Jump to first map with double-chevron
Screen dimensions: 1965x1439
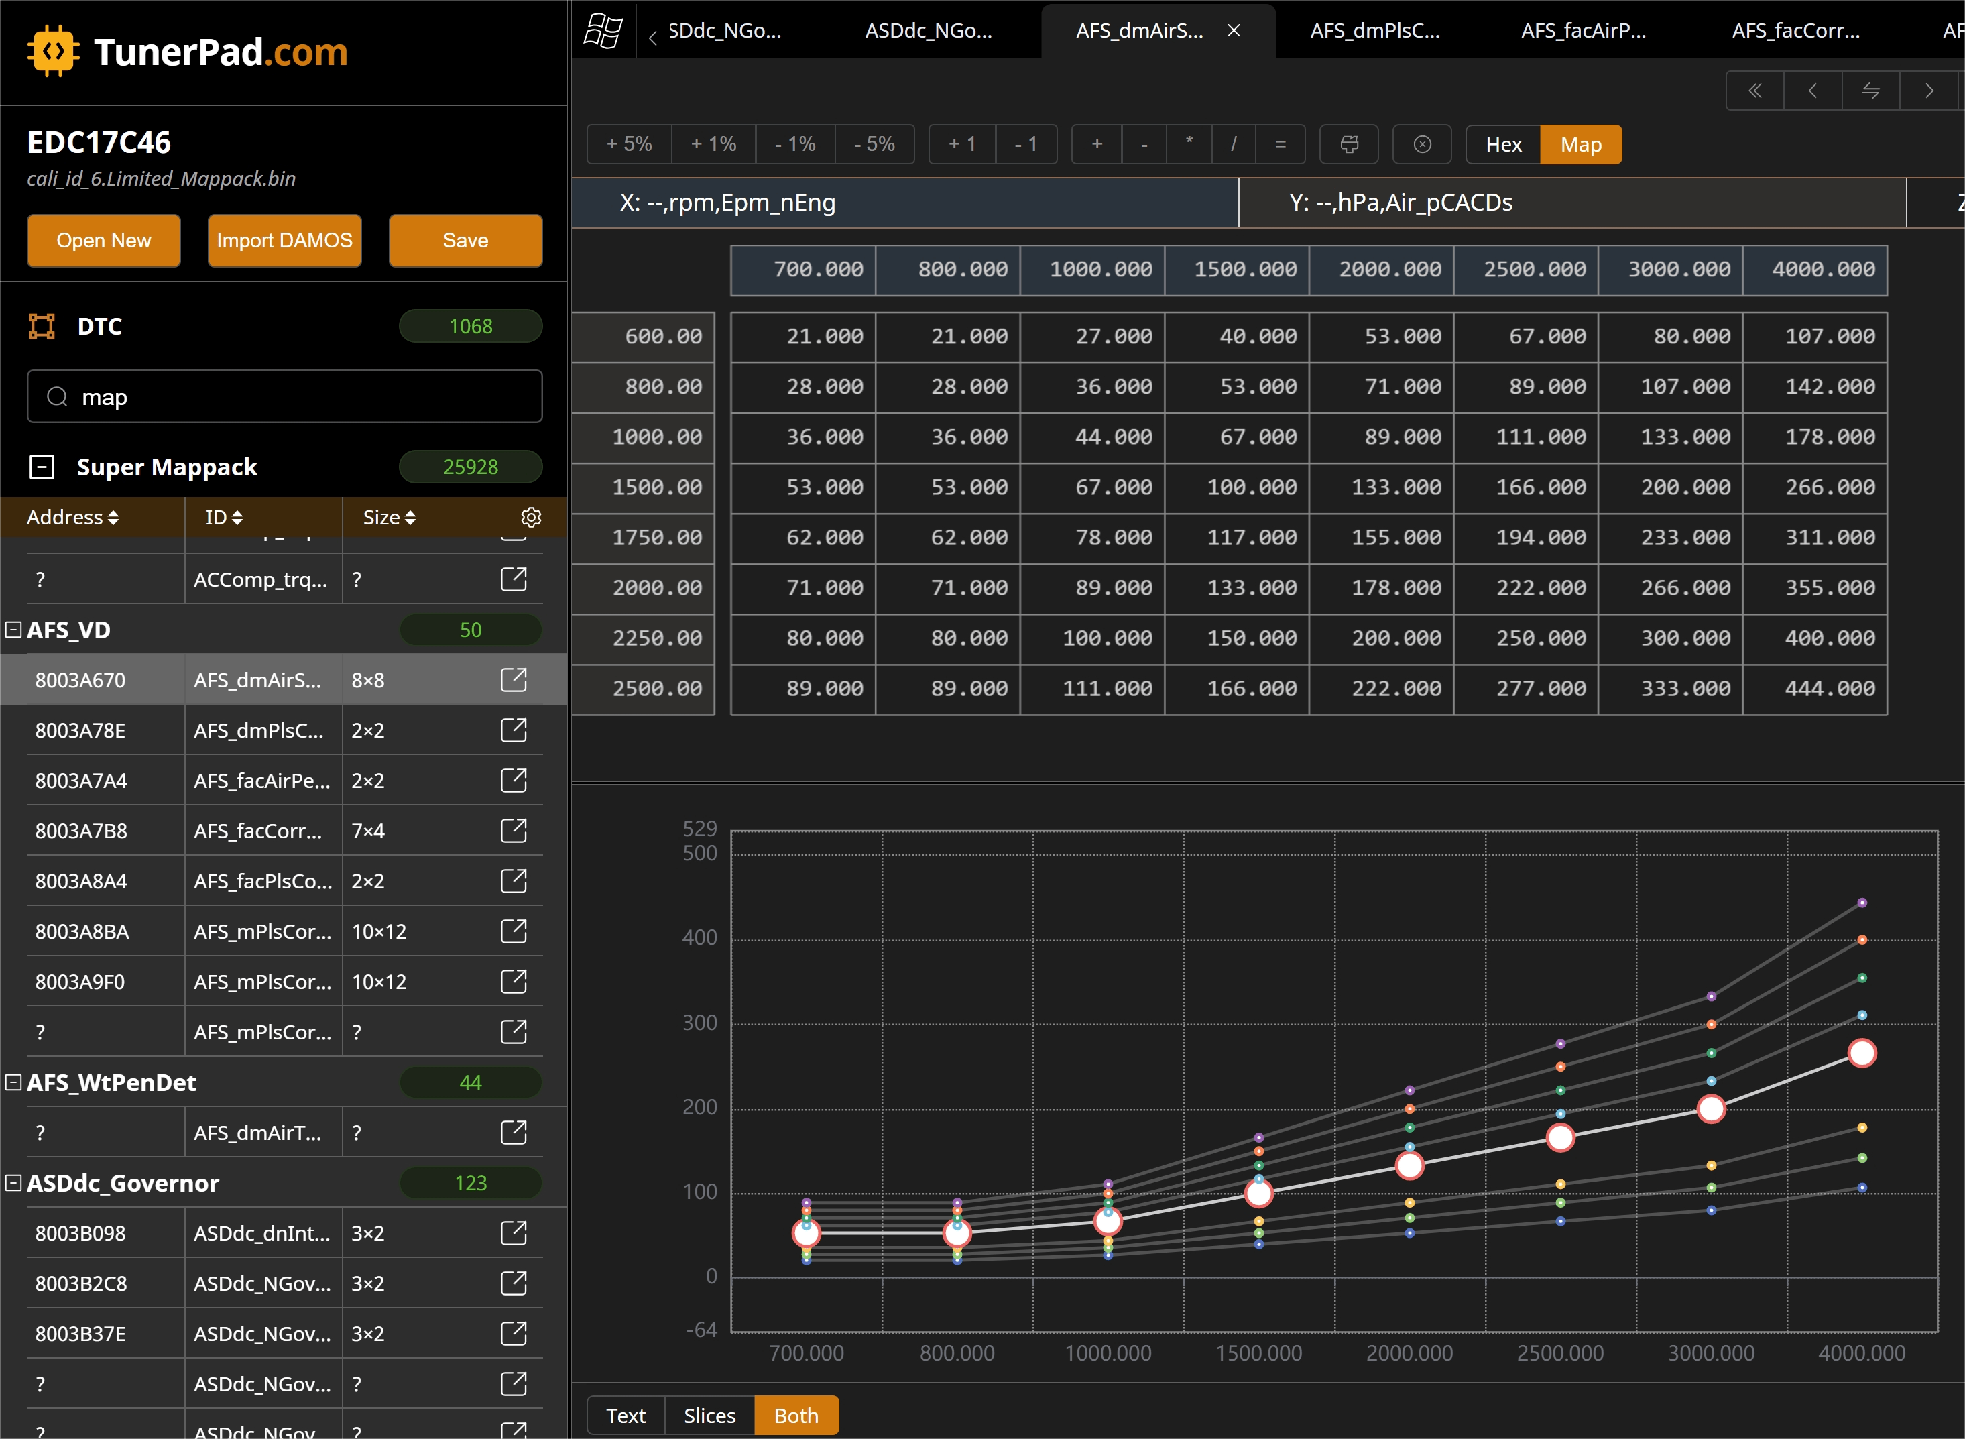pos(1755,91)
